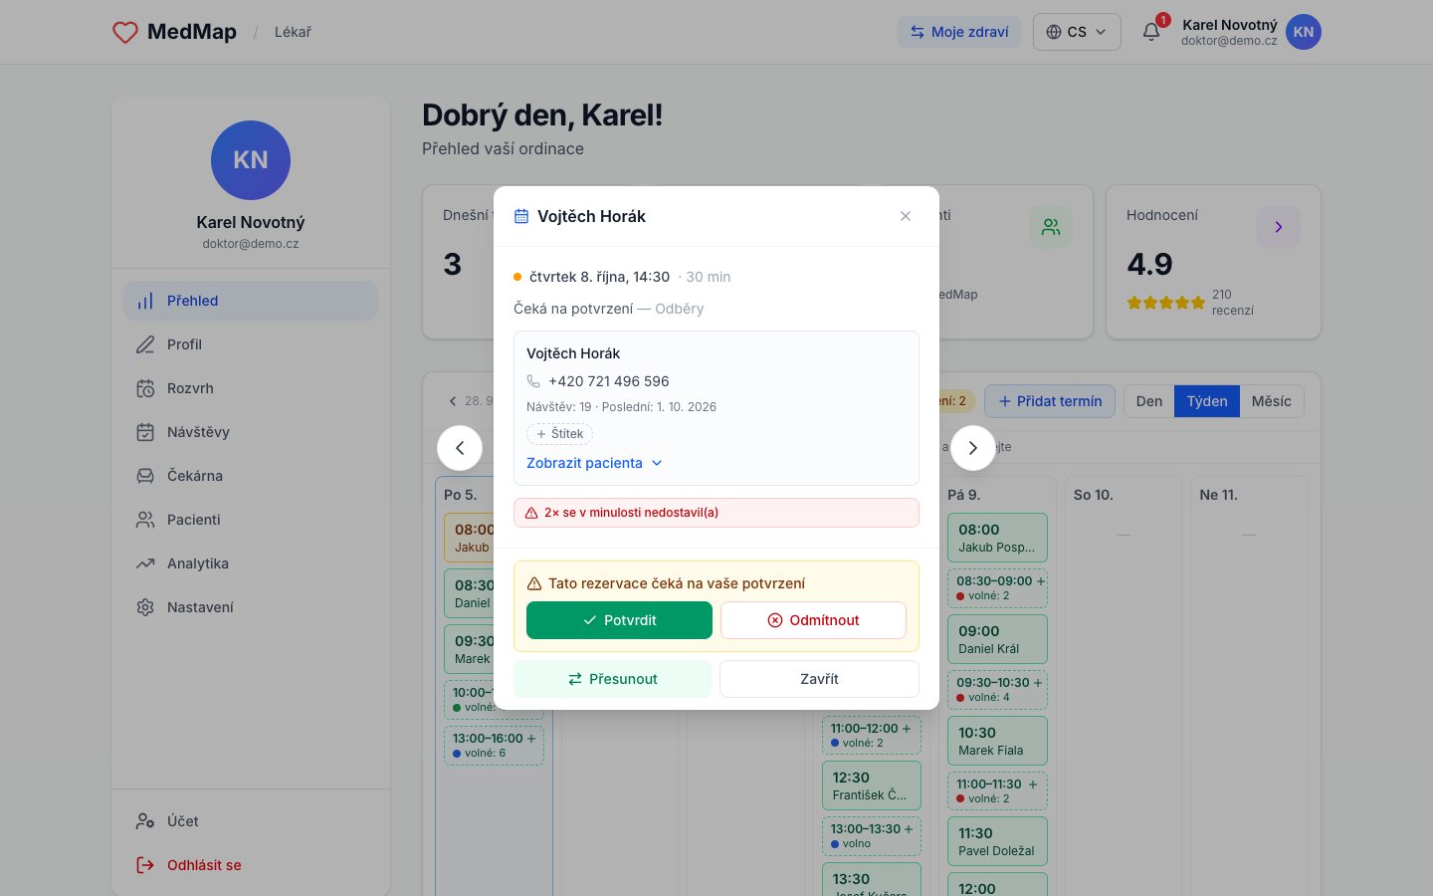The width and height of the screenshot is (1433, 896).
Task: Open Účet in sidebar
Action: (251, 821)
